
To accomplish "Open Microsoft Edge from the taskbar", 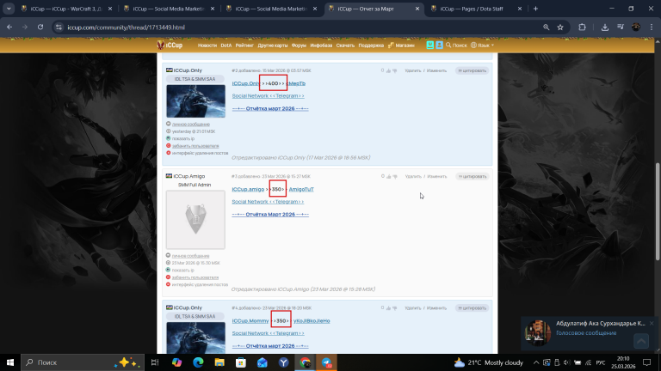I will 198,362.
